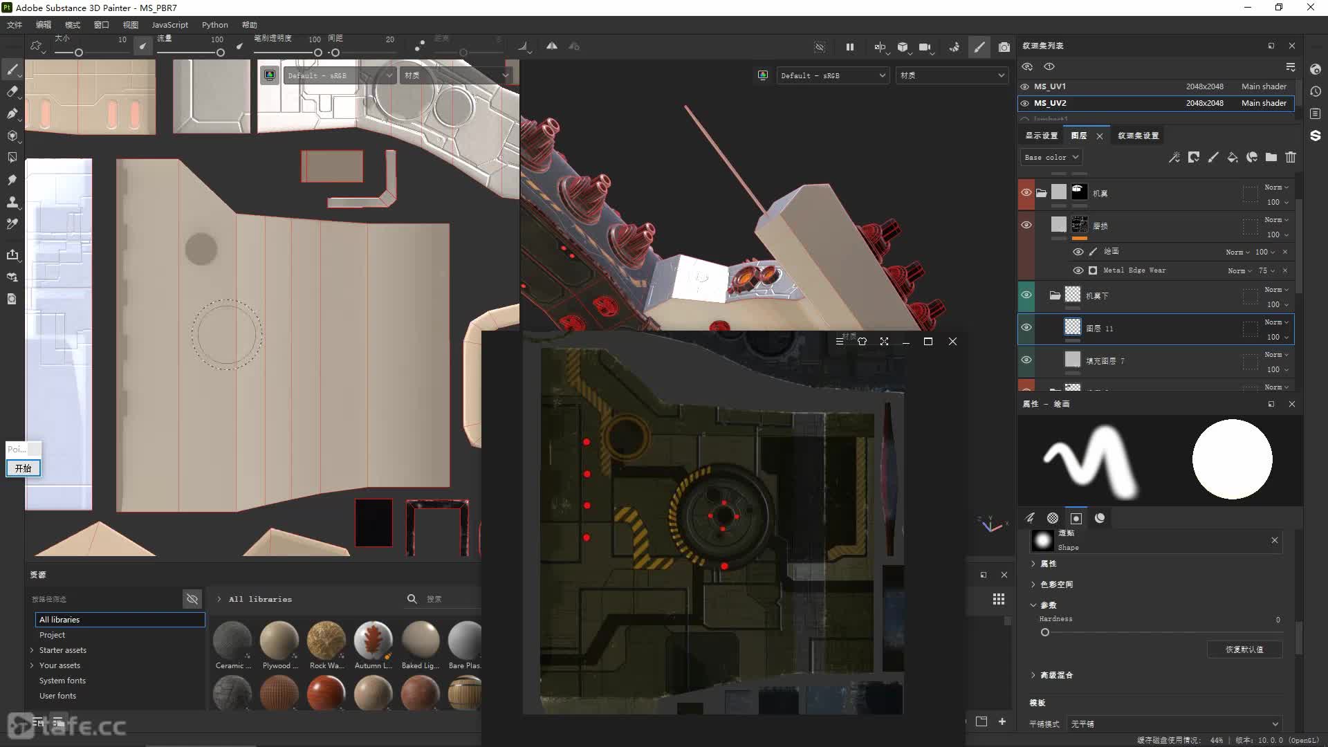Open the brush settings tab icon in Properties
The height and width of the screenshot is (747, 1328).
pos(1030,518)
